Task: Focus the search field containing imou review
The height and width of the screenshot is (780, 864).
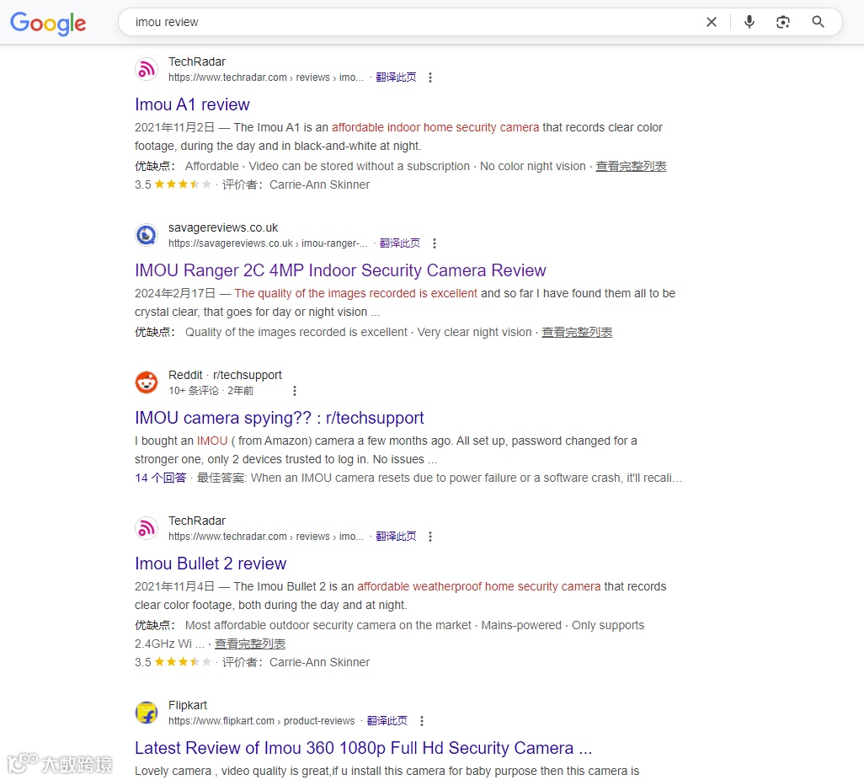Action: pos(413,22)
